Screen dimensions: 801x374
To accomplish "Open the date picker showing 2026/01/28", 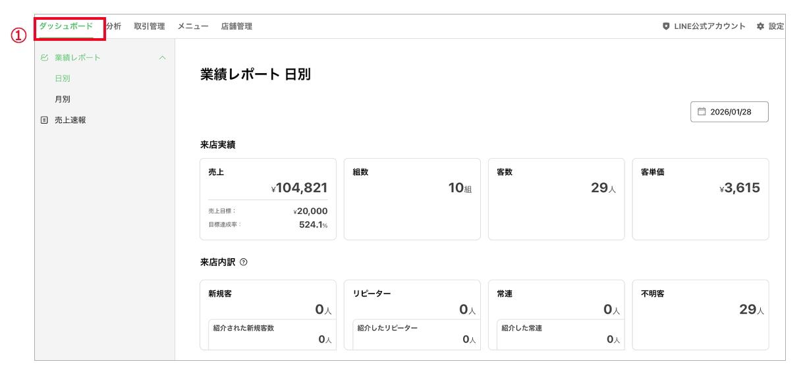I will point(729,112).
